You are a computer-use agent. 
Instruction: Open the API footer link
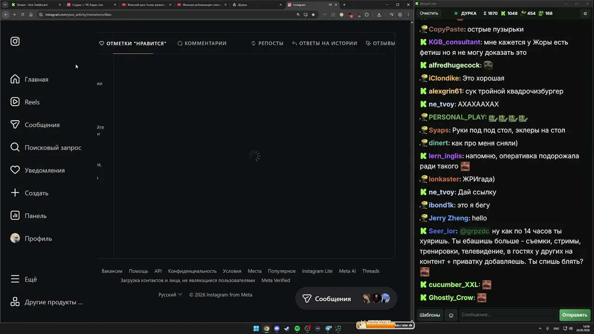[158, 271]
